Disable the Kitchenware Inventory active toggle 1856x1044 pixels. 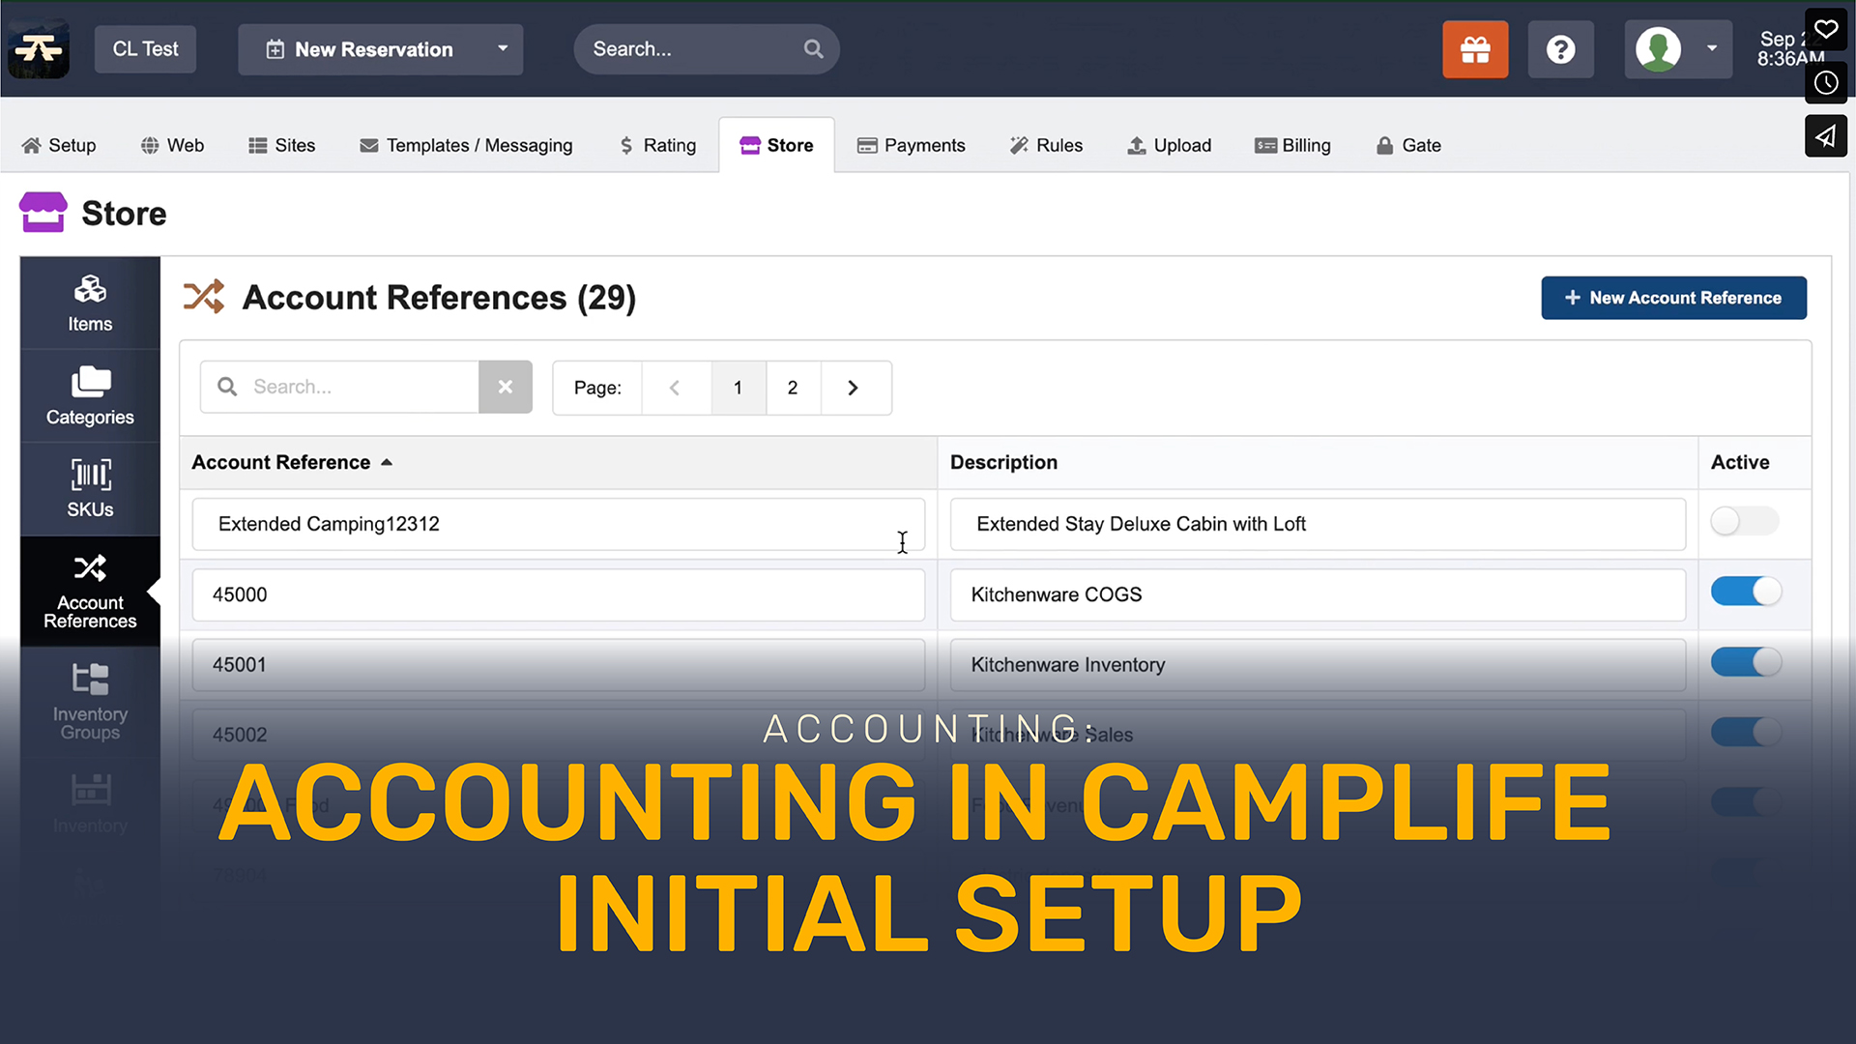[x=1746, y=662]
